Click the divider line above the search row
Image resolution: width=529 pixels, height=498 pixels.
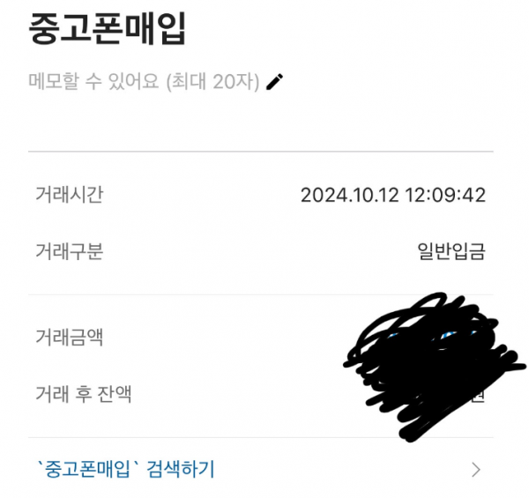pyautogui.click(x=261, y=438)
